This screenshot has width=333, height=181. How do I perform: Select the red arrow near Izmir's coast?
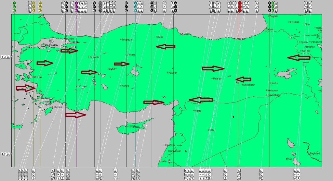26,88
